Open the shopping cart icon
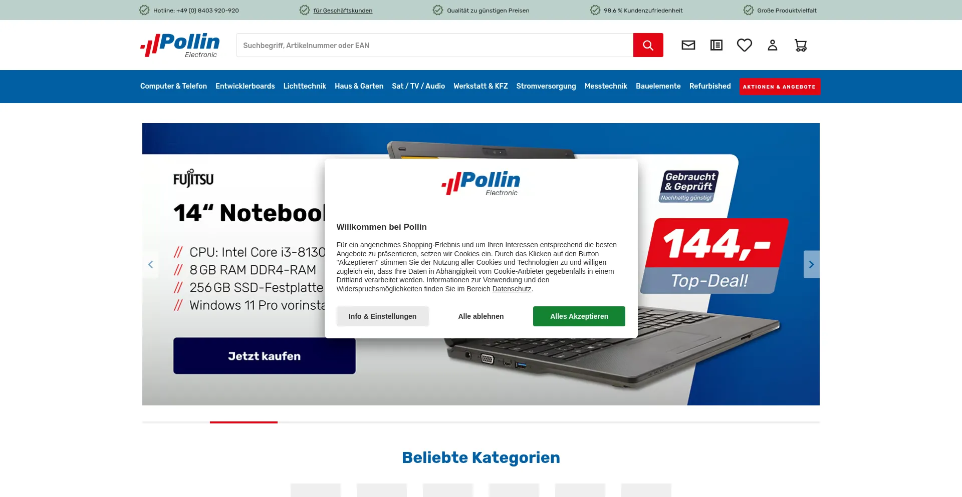The image size is (962, 497). pos(801,45)
